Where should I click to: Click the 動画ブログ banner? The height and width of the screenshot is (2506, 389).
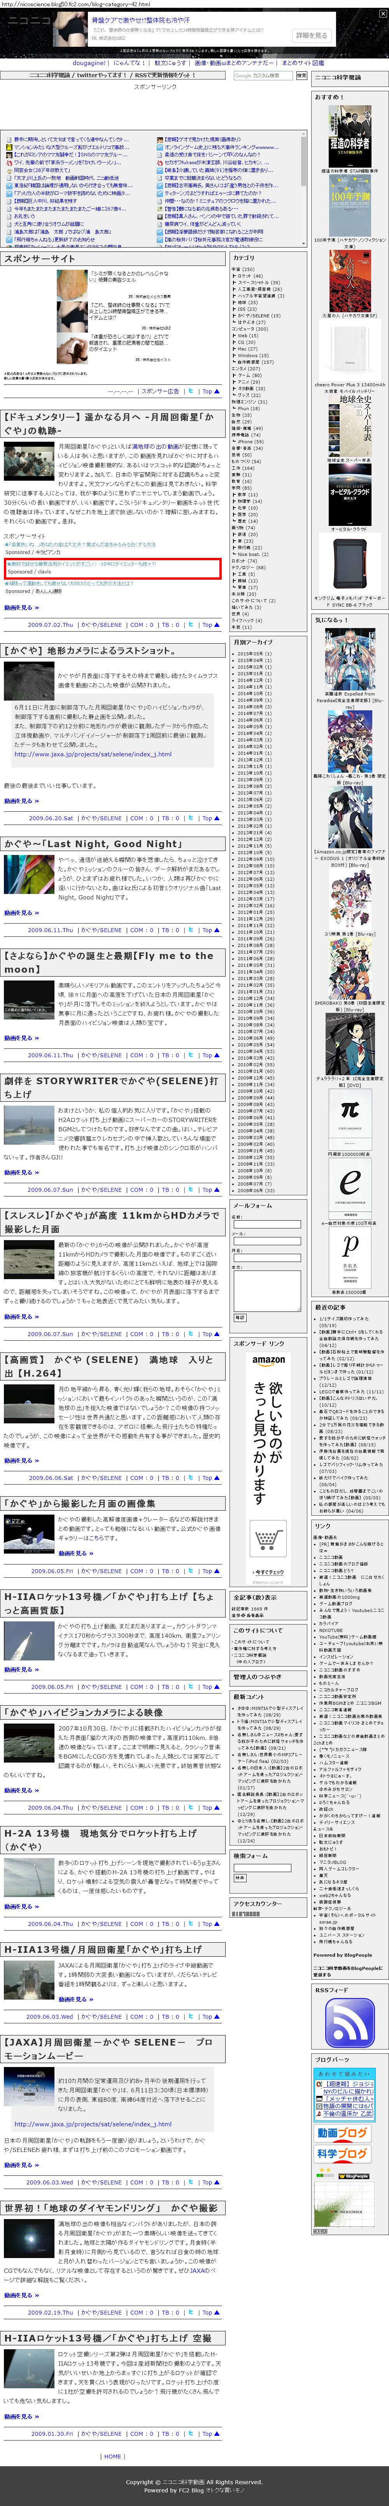pyautogui.click(x=342, y=2133)
